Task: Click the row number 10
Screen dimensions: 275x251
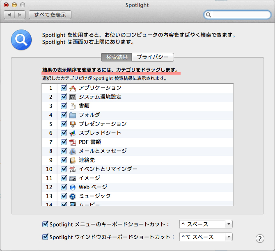Action: [x=49, y=169]
